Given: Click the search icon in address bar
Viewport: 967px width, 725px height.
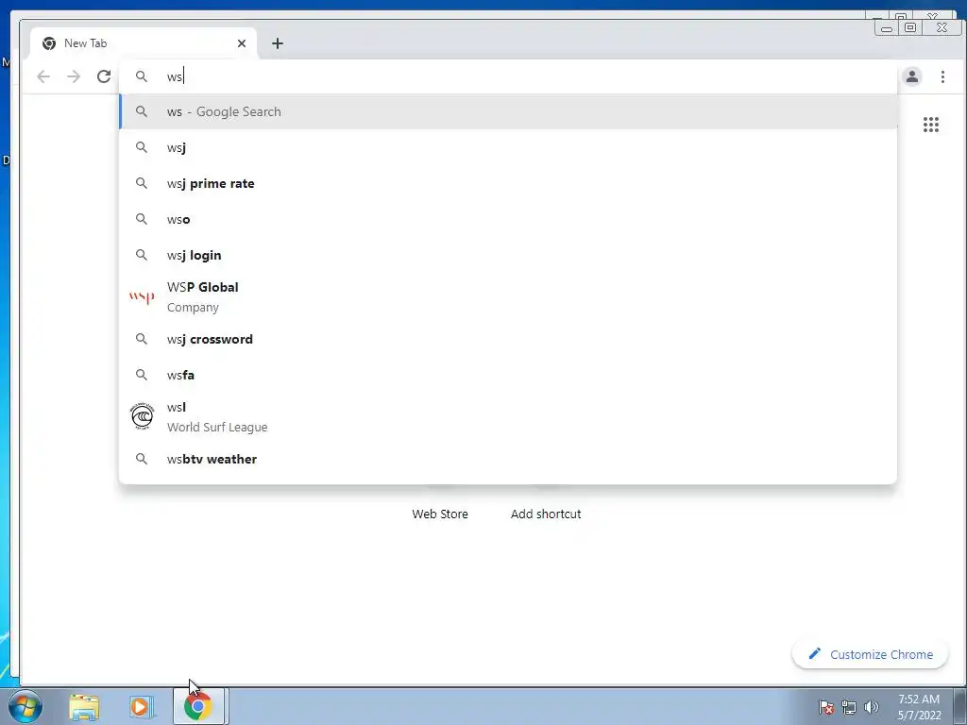Looking at the screenshot, I should click(142, 76).
